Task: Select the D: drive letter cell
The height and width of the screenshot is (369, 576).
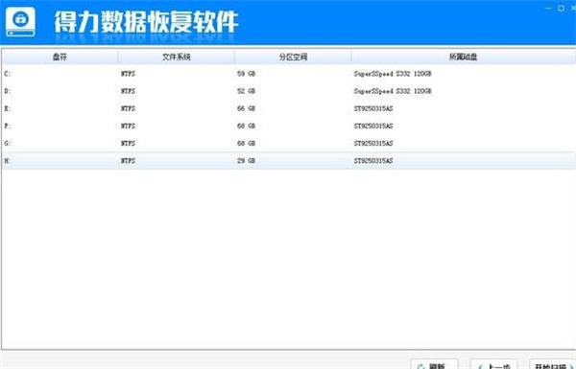Action: coord(8,91)
